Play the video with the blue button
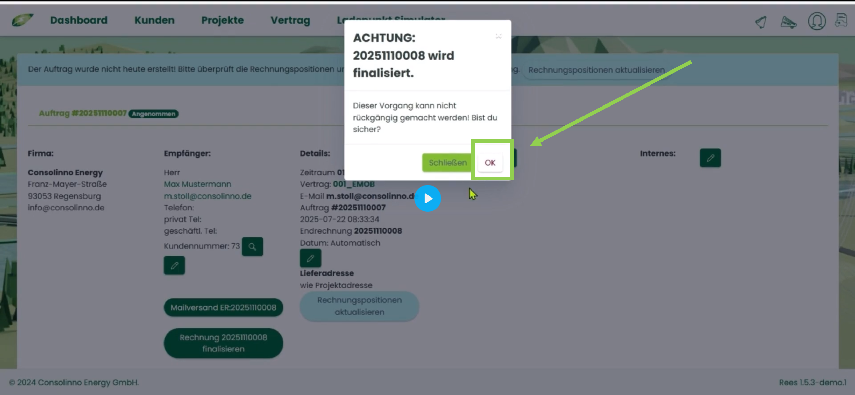The width and height of the screenshot is (855, 395). click(427, 198)
